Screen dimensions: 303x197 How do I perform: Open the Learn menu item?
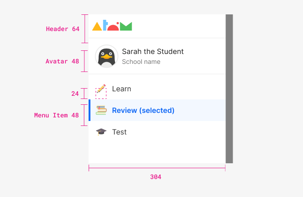click(157, 89)
